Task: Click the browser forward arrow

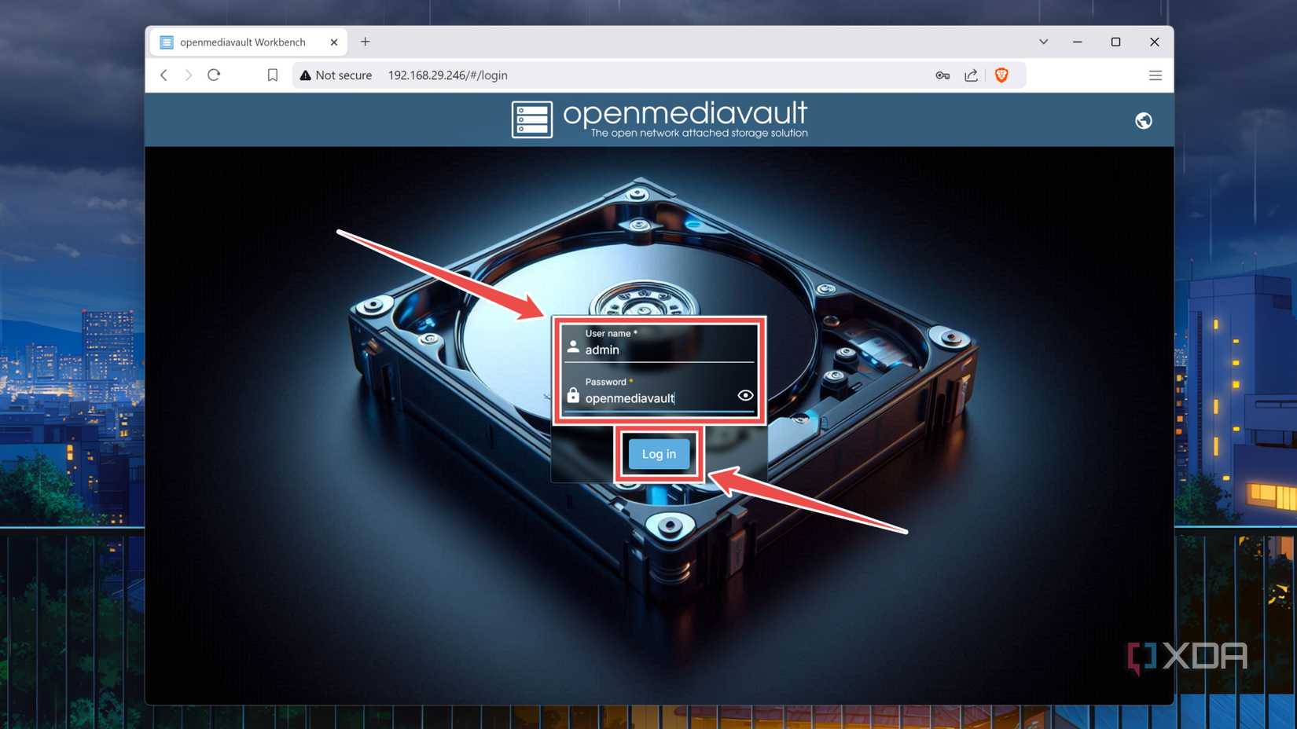Action: click(x=189, y=75)
